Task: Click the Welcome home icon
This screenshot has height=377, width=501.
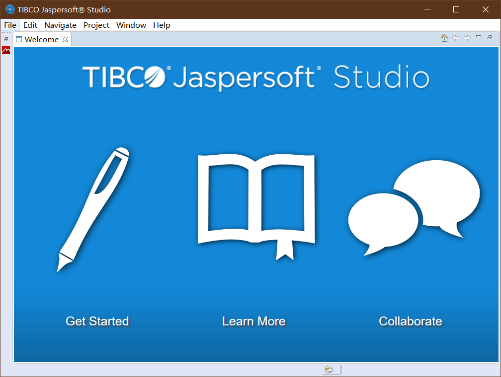Action: 444,38
